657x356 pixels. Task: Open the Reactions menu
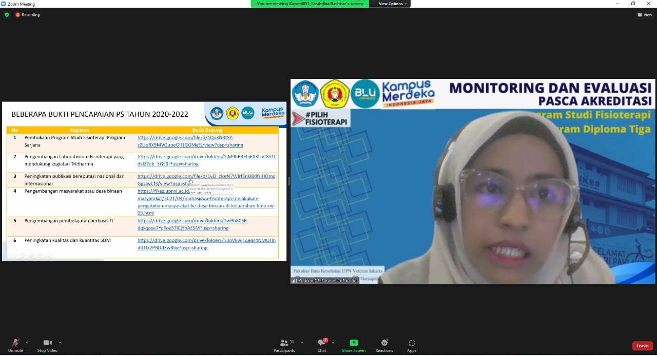(x=384, y=345)
